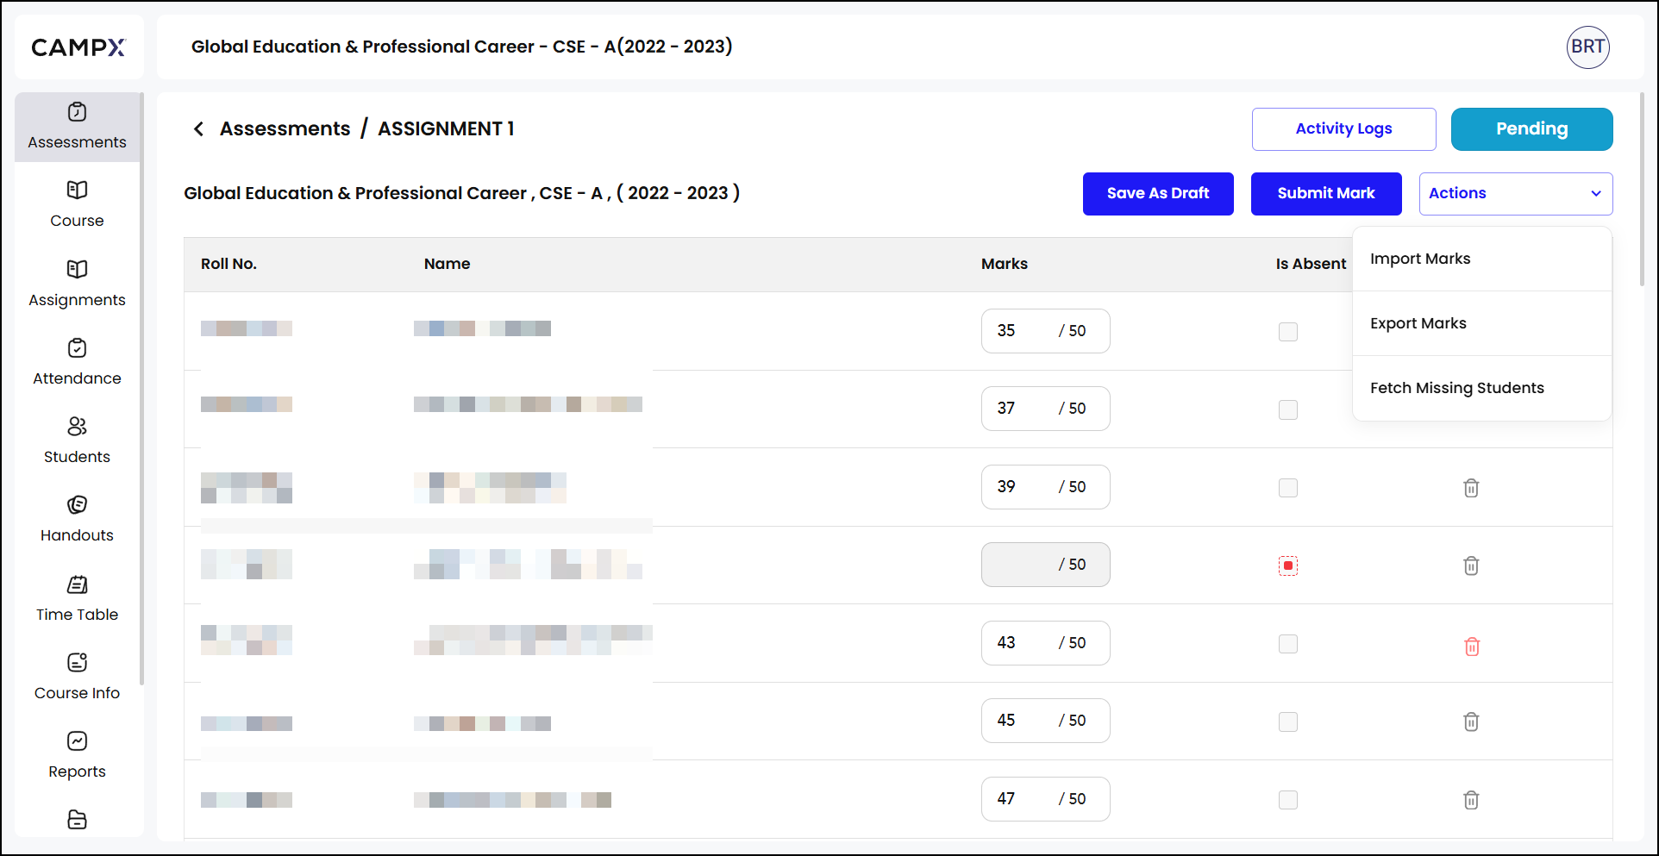Open the BRT user profile avatar
The height and width of the screenshot is (856, 1659).
tap(1587, 47)
